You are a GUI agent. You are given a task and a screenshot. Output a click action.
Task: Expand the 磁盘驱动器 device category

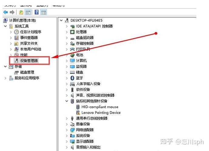point(67,38)
